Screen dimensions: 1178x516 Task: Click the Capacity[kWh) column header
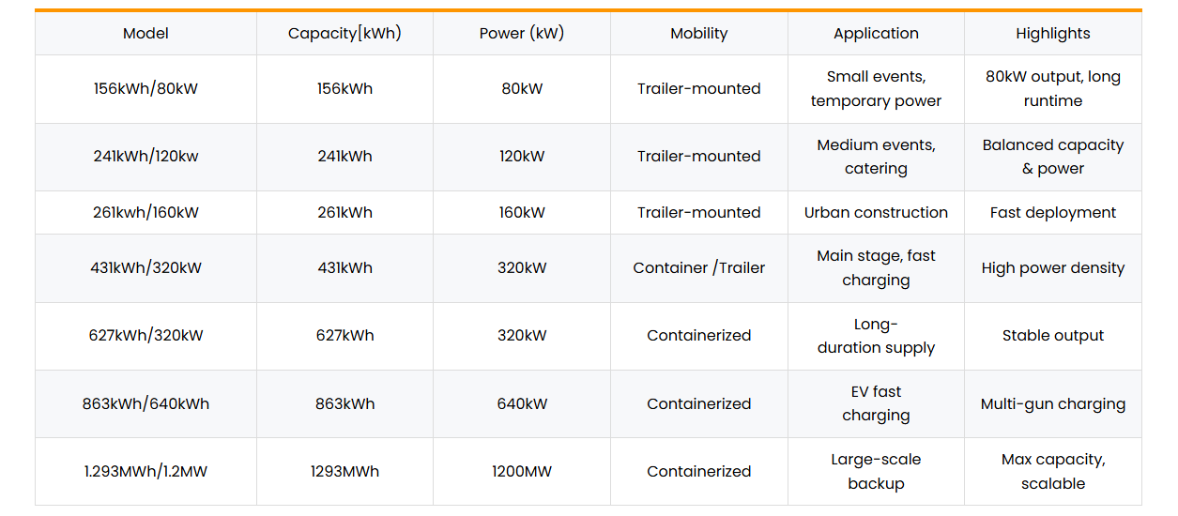click(344, 34)
